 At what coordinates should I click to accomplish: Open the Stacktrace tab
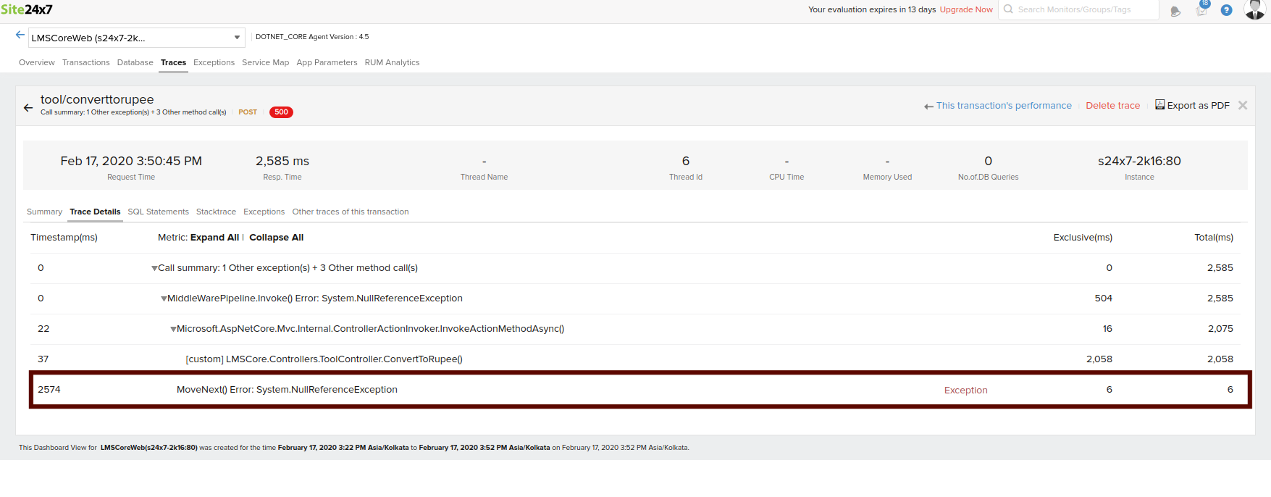click(x=216, y=212)
